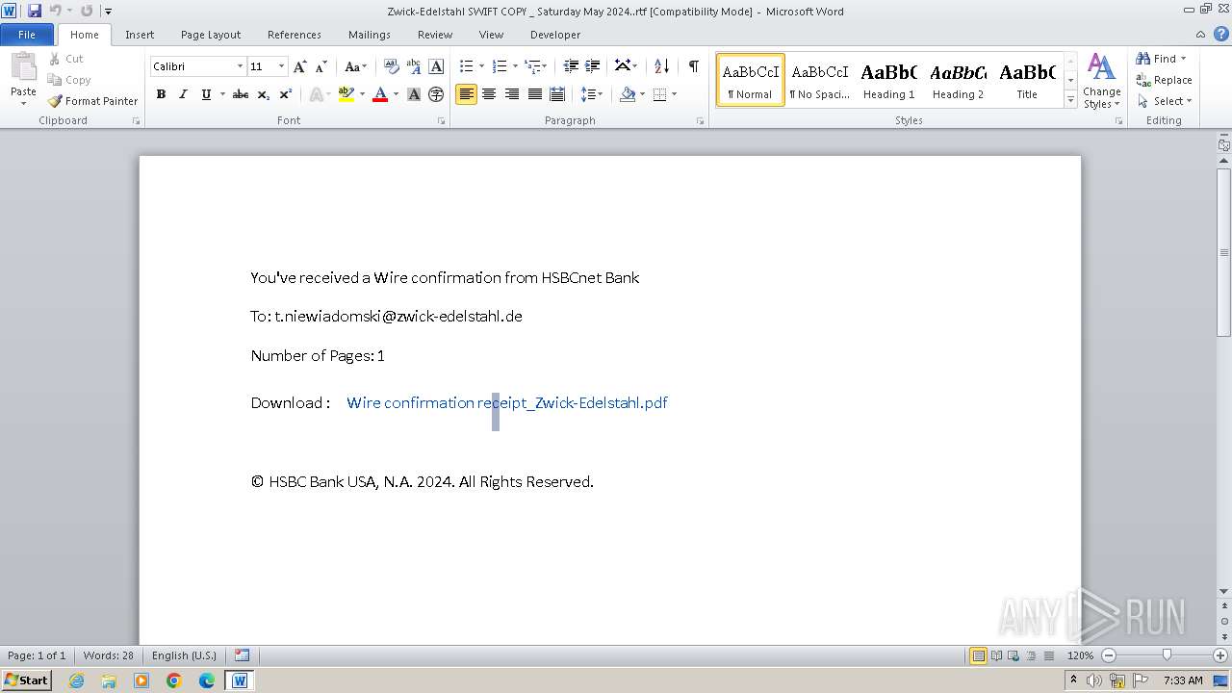Decrease the paragraph indent

point(571,66)
